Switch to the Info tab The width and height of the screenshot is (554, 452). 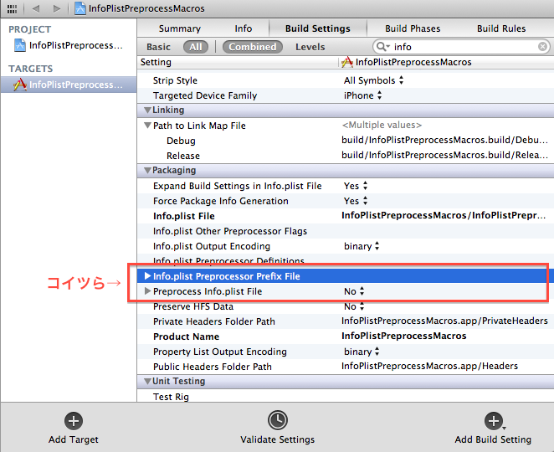[244, 28]
